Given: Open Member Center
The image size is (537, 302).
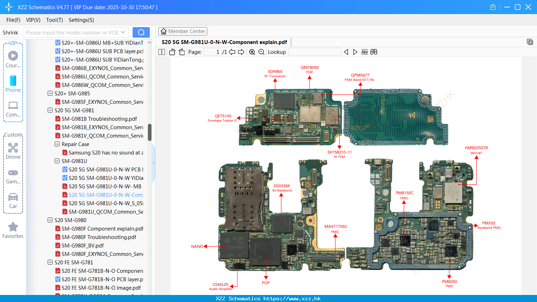Looking at the screenshot, I should [183, 31].
